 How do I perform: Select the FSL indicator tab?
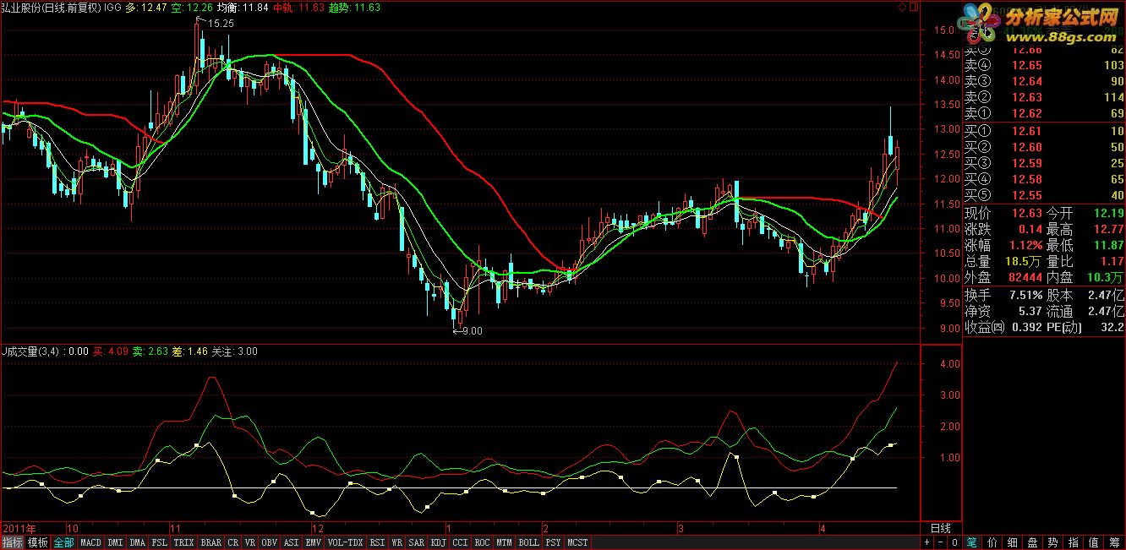[160, 542]
